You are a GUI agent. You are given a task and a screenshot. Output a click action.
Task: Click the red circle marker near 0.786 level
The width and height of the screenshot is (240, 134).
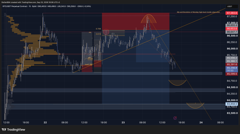coord(106,32)
